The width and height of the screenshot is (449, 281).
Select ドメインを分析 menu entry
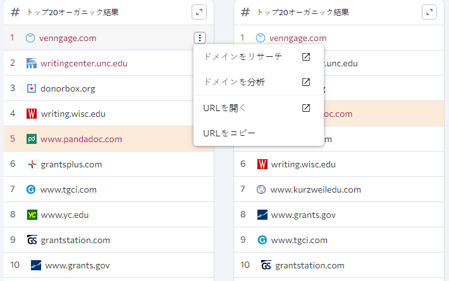coord(259,82)
